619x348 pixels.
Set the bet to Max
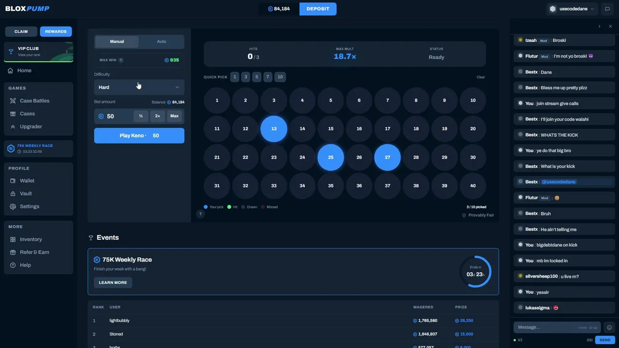175,116
